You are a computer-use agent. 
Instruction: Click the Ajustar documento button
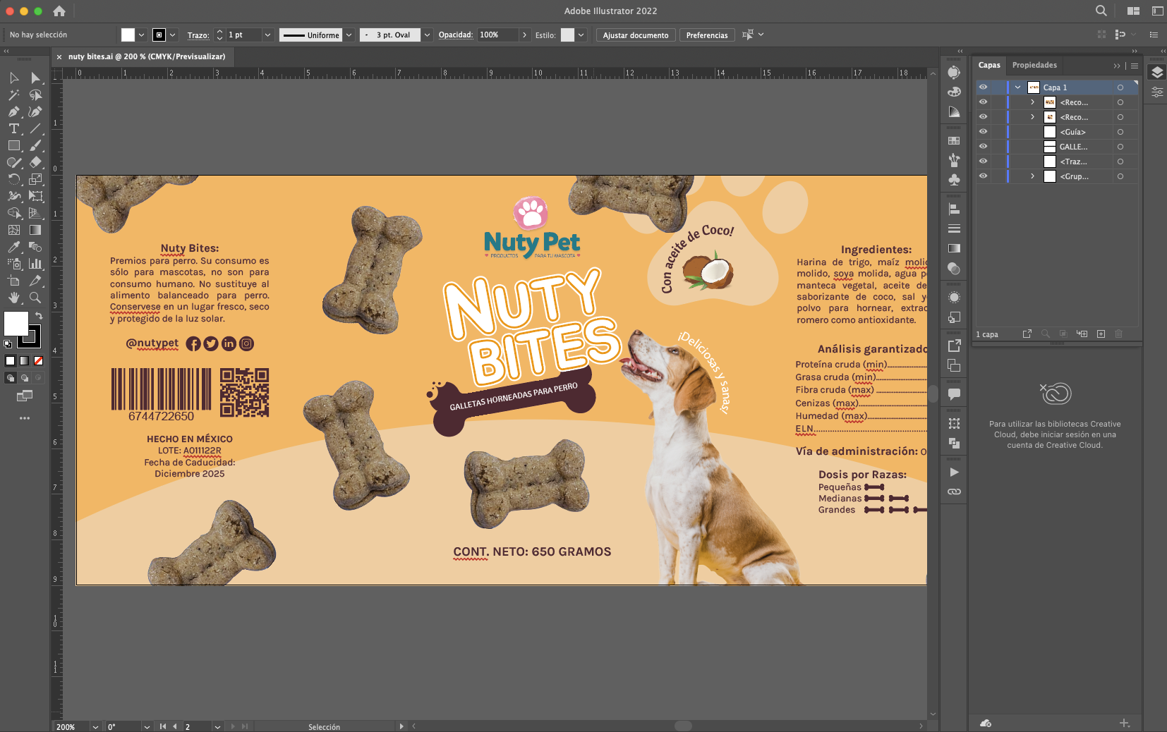(x=634, y=35)
